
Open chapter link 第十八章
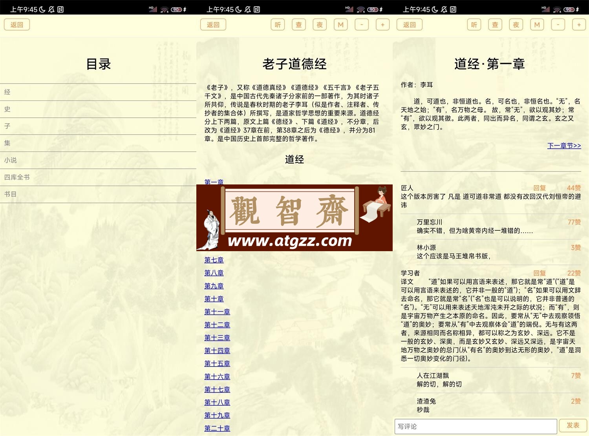tap(217, 402)
